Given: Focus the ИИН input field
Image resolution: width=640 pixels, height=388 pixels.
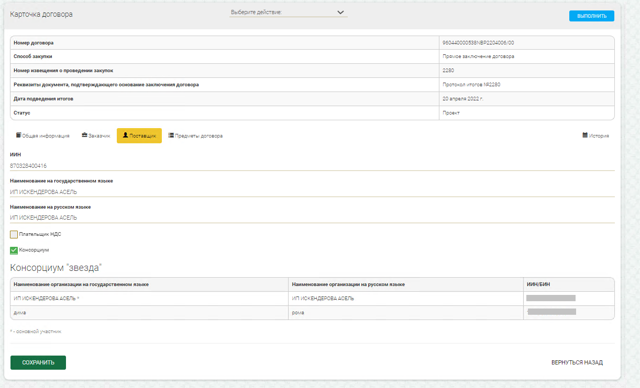Looking at the screenshot, I should [x=312, y=166].
